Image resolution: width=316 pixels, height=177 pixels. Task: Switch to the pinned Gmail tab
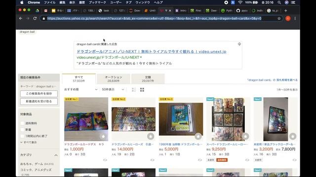click(x=46, y=11)
